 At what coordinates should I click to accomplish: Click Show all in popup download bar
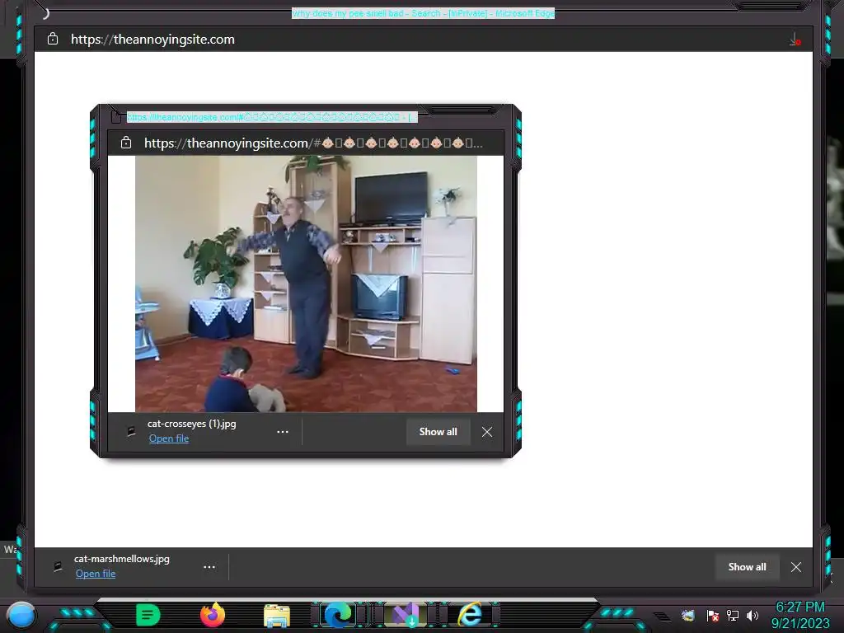(x=438, y=432)
